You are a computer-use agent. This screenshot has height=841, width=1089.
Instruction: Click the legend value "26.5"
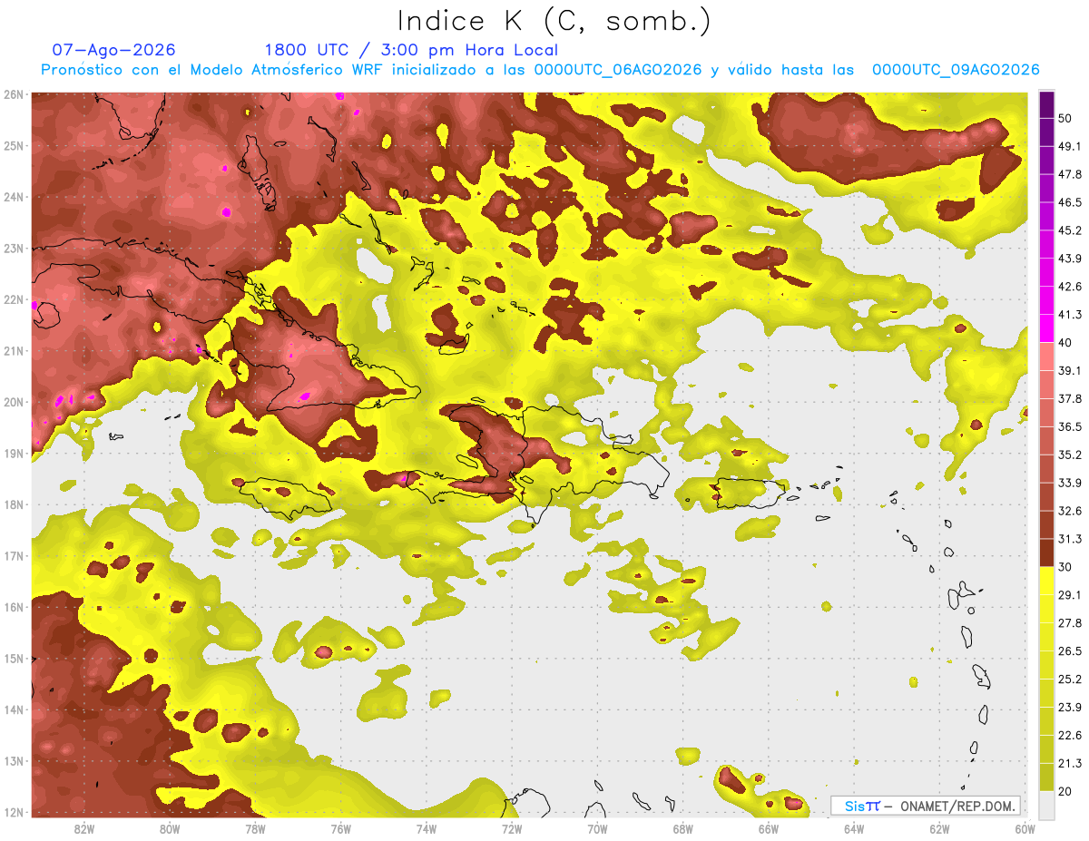(x=1070, y=651)
